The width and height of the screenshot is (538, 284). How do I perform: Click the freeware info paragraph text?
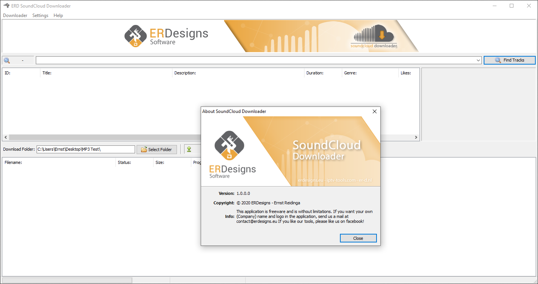[304, 216]
